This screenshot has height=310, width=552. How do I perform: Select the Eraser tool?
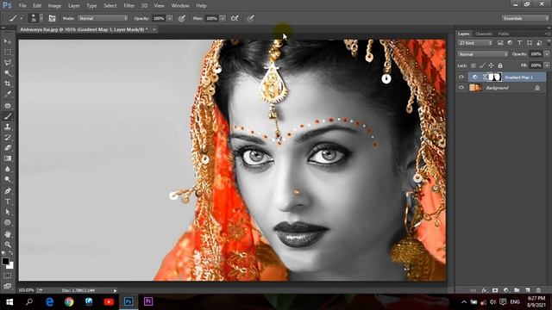click(x=8, y=148)
